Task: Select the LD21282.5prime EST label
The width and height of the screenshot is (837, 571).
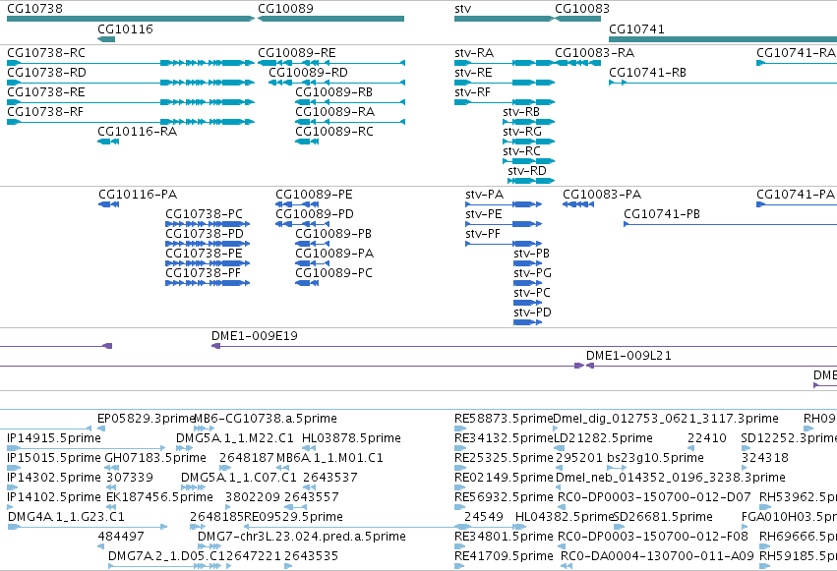Action: point(603,438)
